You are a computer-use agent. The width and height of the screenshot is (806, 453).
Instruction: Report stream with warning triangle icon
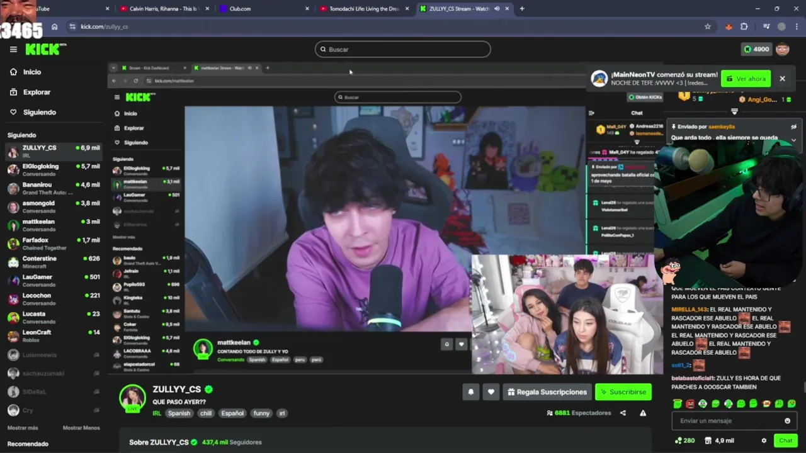643,413
